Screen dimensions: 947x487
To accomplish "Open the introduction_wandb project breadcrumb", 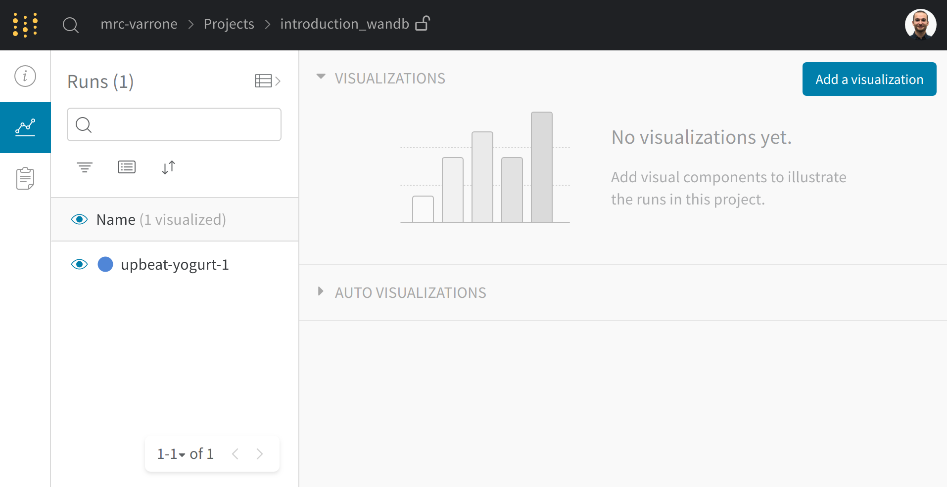I will (344, 24).
